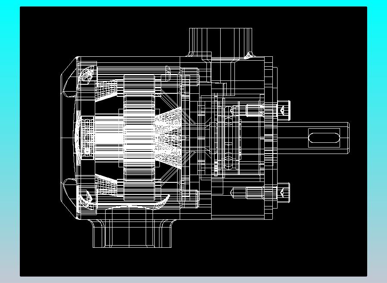Pick the lower socket-head bolt on the flange

(x=260, y=193)
